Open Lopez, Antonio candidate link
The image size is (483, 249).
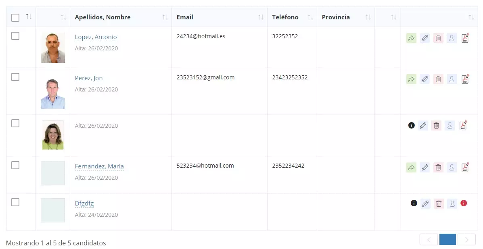pos(96,37)
